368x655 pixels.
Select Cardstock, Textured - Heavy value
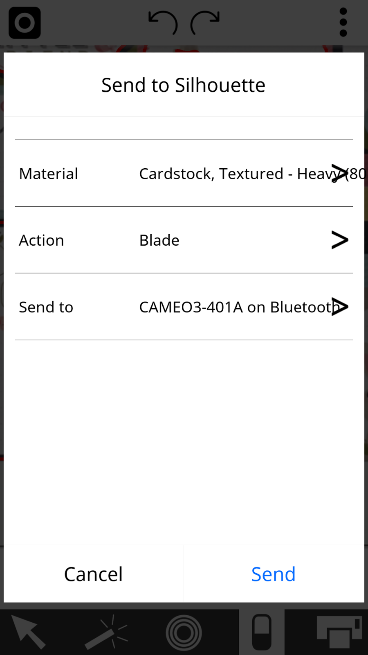tap(252, 174)
